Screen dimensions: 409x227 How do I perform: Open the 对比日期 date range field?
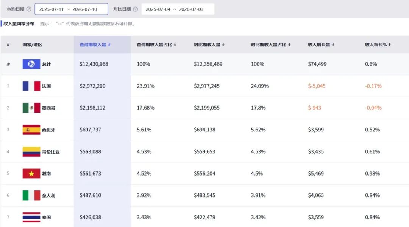178,9
